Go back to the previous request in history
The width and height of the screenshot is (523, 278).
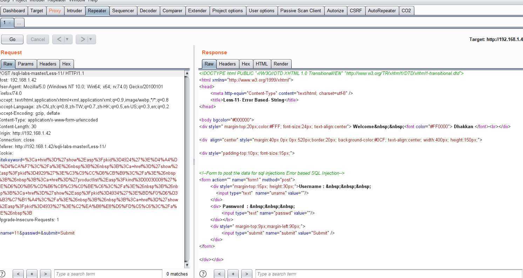point(59,39)
